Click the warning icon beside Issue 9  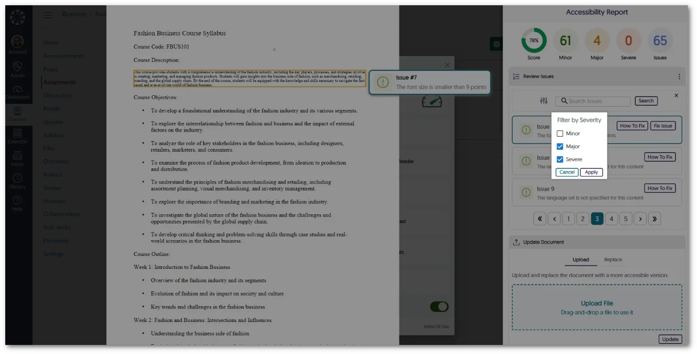[x=526, y=192]
